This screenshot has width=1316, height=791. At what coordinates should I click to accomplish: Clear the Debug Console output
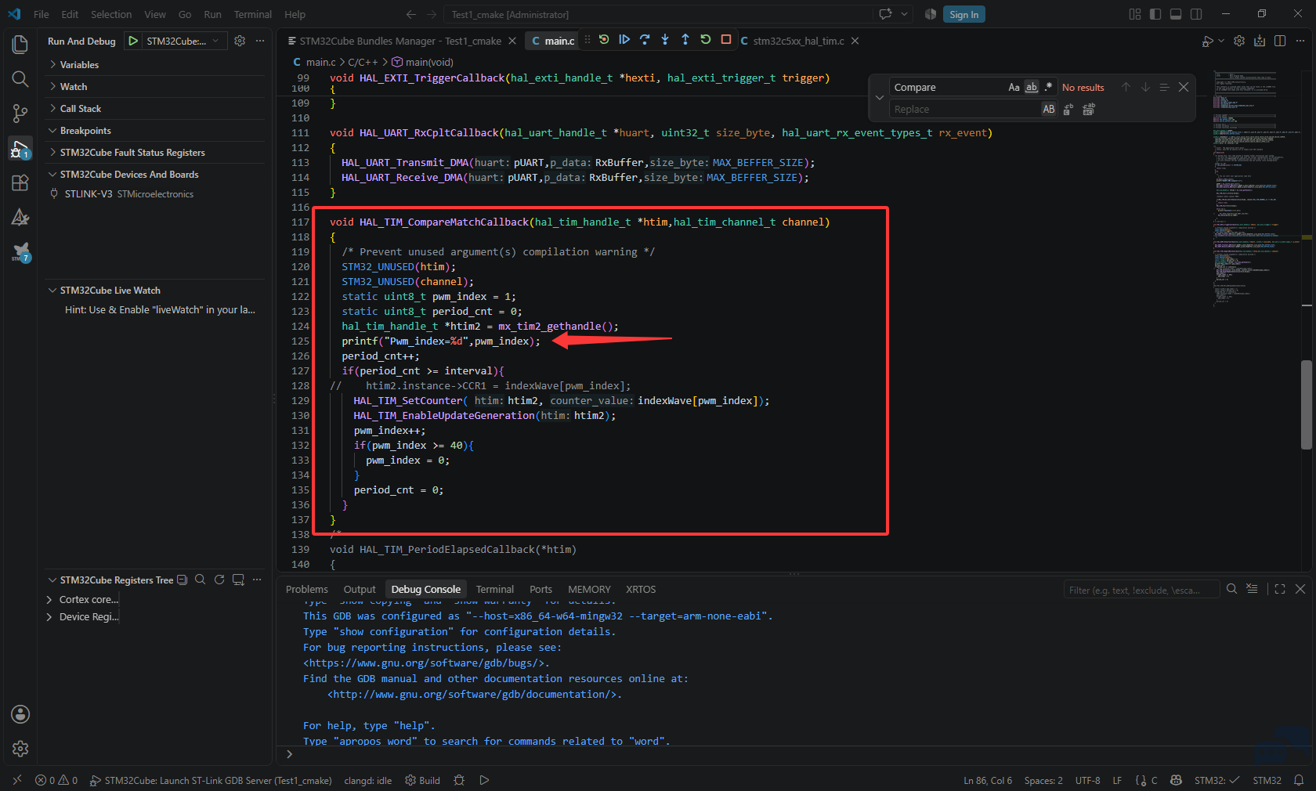(x=1252, y=589)
